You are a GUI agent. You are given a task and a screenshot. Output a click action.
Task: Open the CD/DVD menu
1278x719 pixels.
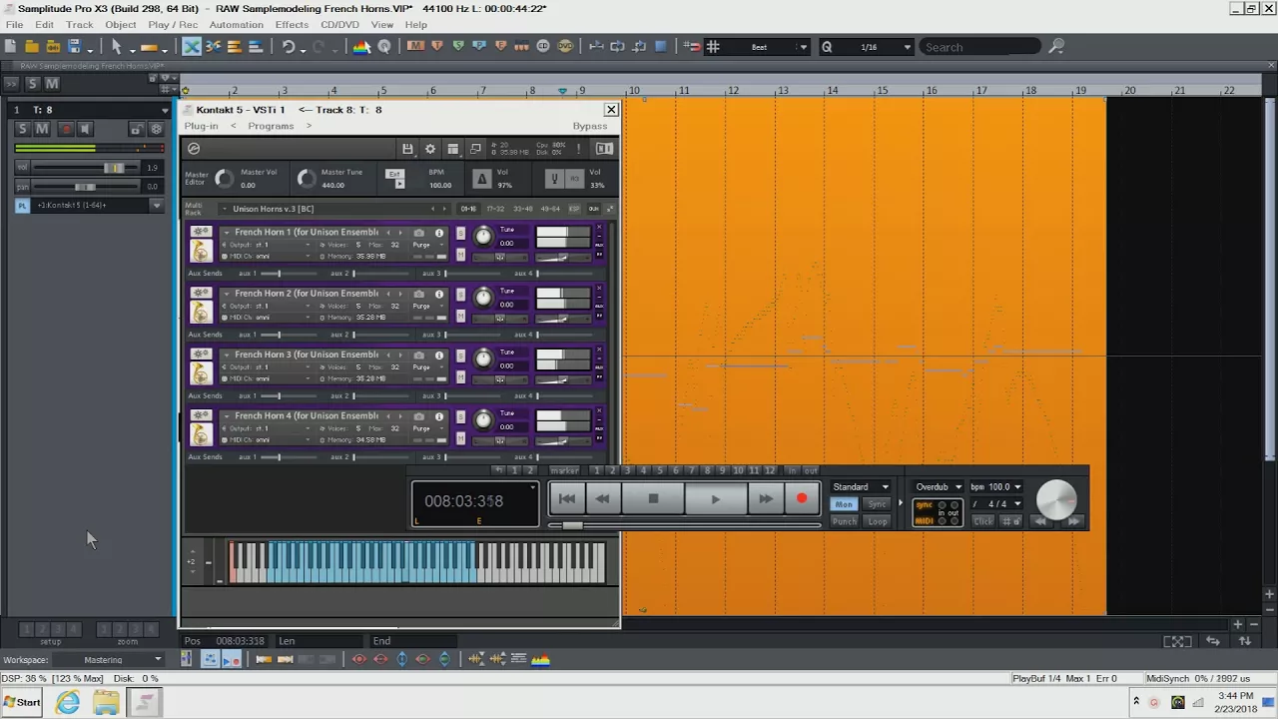click(x=340, y=24)
